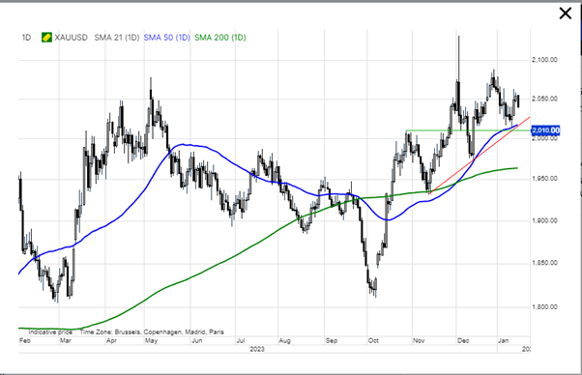This screenshot has height=375, width=582.
Task: Click the Nov label on time axis
Action: [x=419, y=340]
